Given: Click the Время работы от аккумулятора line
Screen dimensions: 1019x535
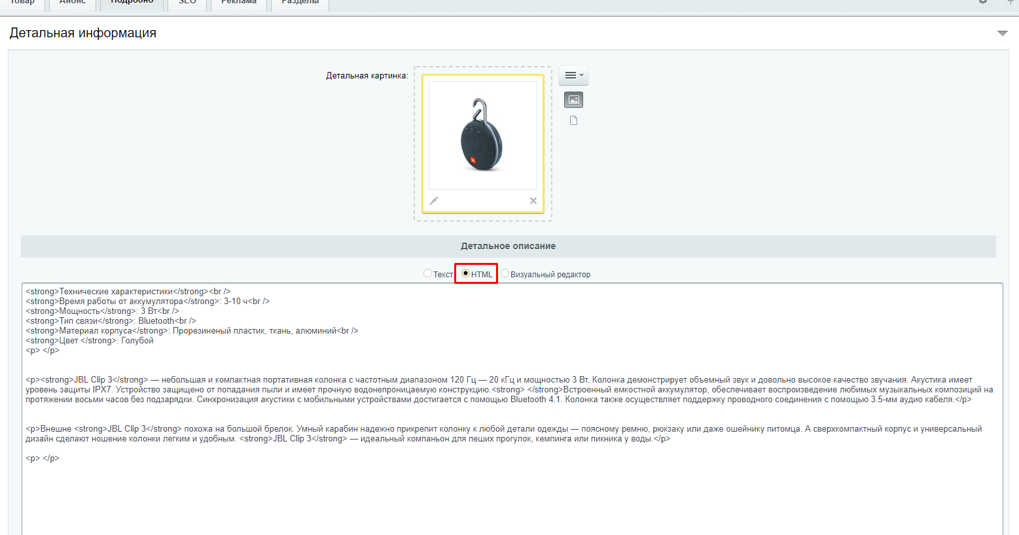Looking at the screenshot, I should click(148, 302).
